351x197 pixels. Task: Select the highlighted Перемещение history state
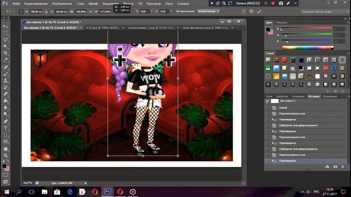click(x=306, y=161)
